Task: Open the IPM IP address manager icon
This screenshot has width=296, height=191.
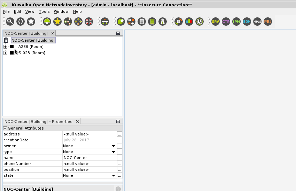Action: click(x=236, y=22)
